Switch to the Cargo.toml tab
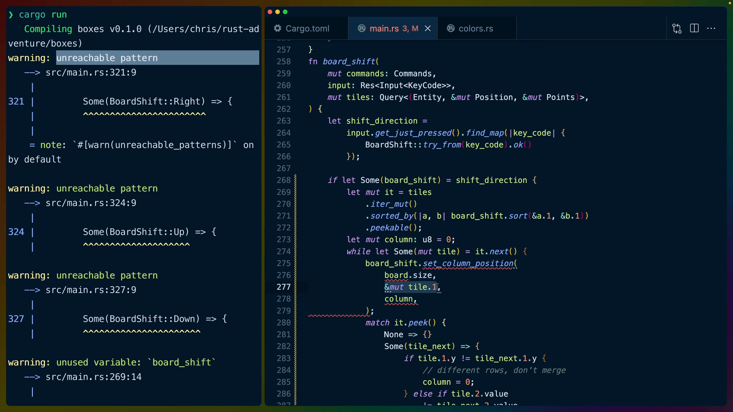Screen dimensions: 733x412 307,28
